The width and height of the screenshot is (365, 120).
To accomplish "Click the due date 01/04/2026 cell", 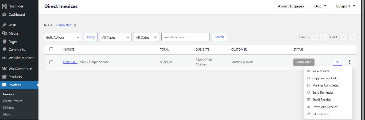I will tap(204, 62).
